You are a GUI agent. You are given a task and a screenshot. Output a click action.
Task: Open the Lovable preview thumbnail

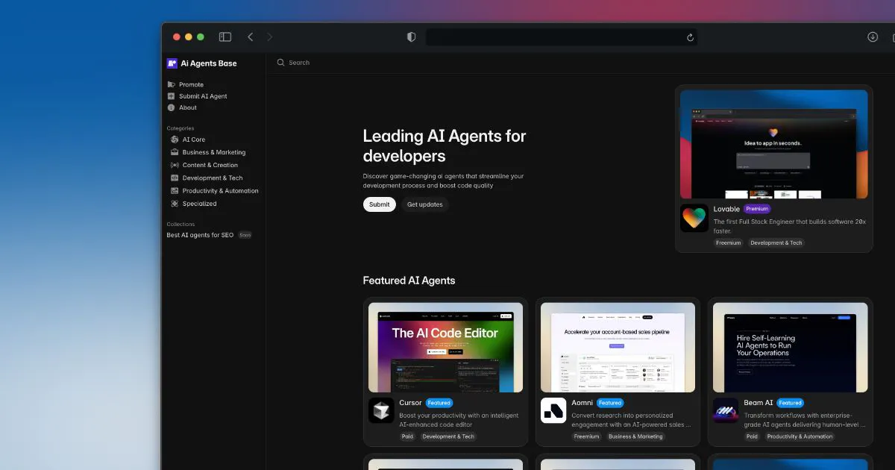tap(773, 144)
